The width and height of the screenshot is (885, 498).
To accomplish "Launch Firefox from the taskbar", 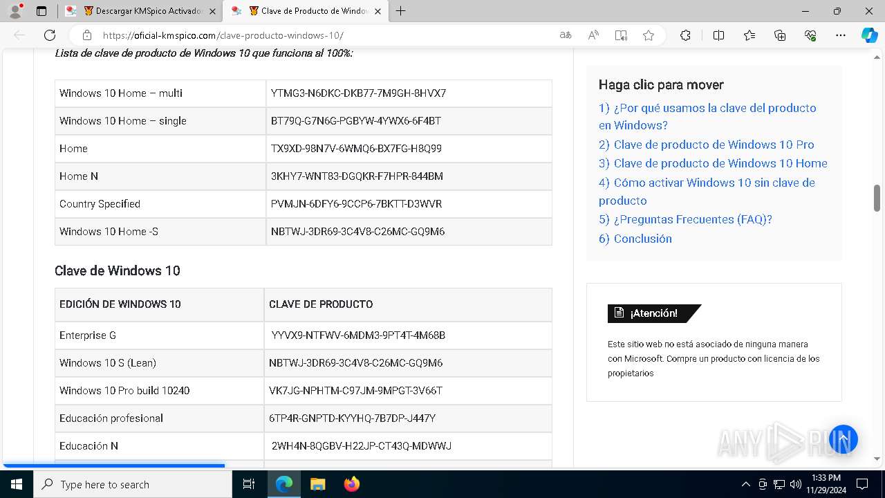I will click(x=351, y=484).
